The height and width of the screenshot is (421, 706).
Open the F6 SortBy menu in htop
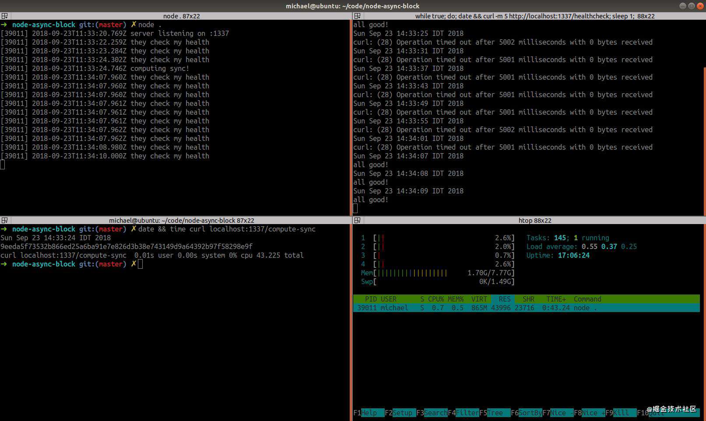coord(526,413)
